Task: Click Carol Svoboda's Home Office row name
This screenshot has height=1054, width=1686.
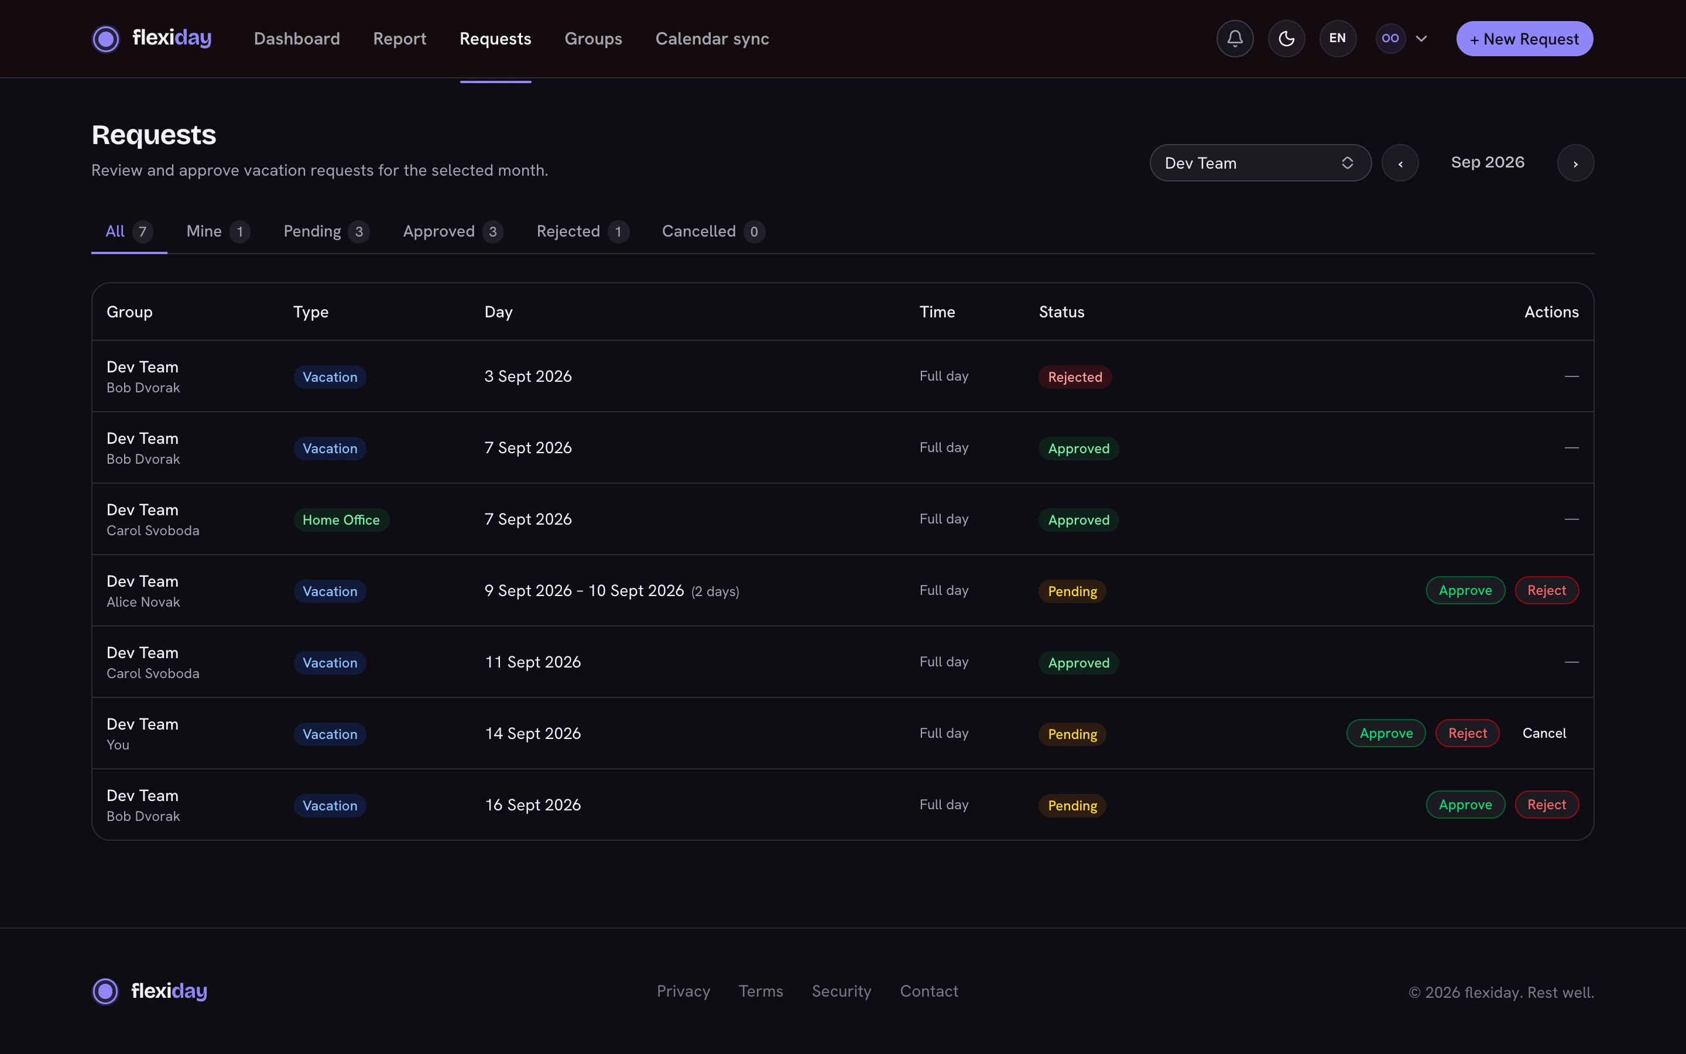Action: click(153, 531)
